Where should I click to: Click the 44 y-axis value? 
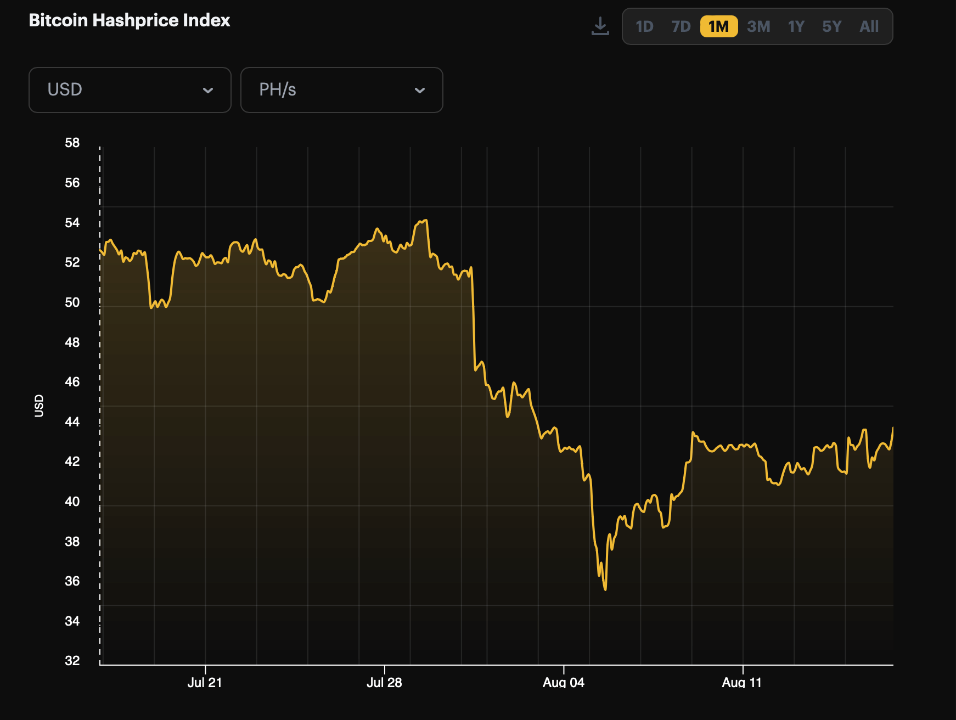coord(72,422)
